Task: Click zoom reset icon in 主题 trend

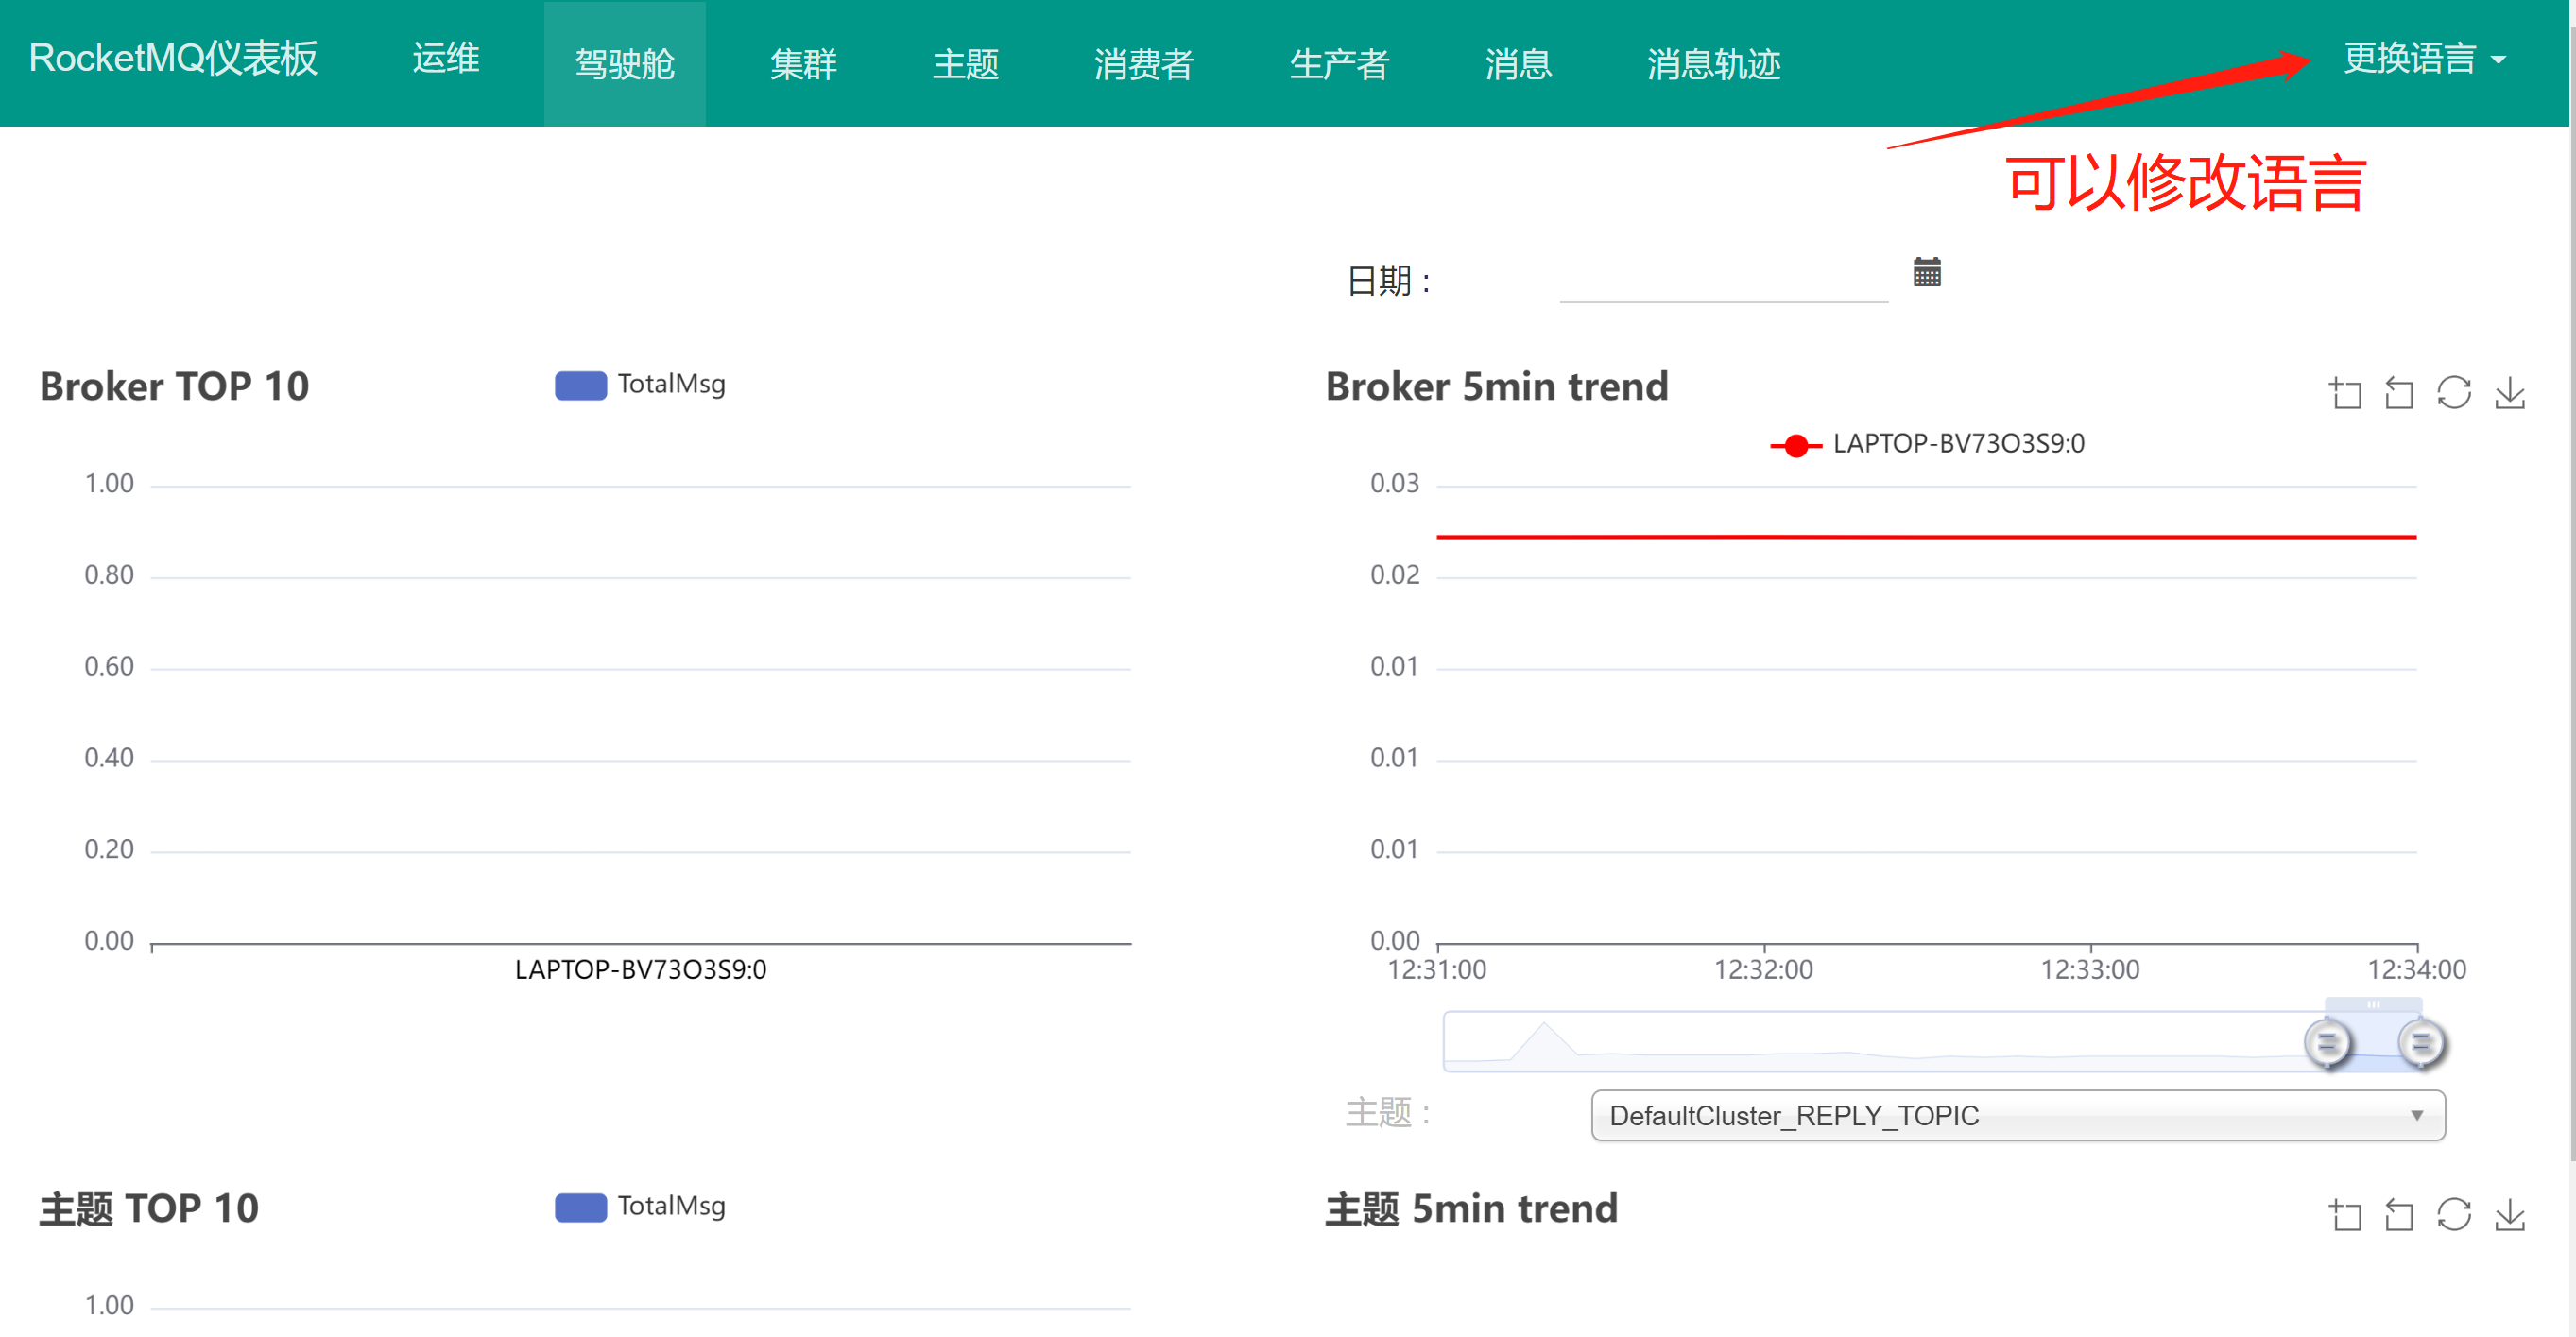Action: point(2398,1214)
